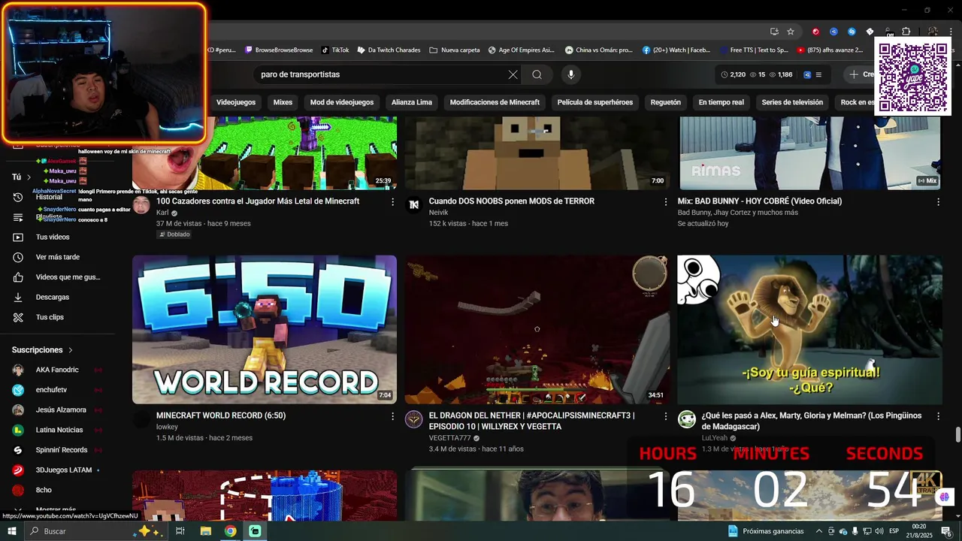Open the Chrome extensions puzzle icon

click(x=906, y=32)
